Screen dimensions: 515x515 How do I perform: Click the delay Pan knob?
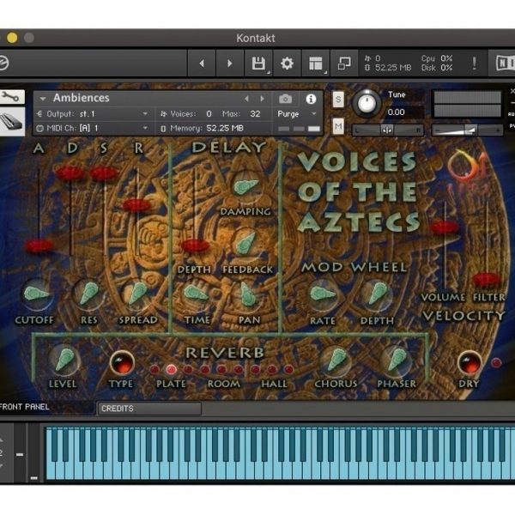tap(248, 294)
